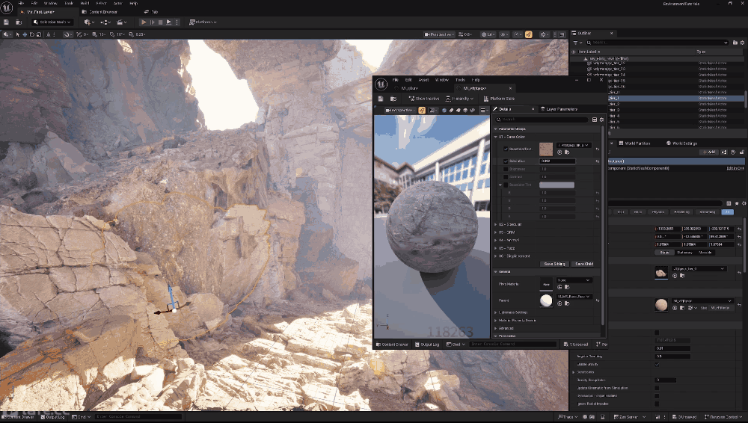Expand the 02 - Specular group

coord(495,223)
